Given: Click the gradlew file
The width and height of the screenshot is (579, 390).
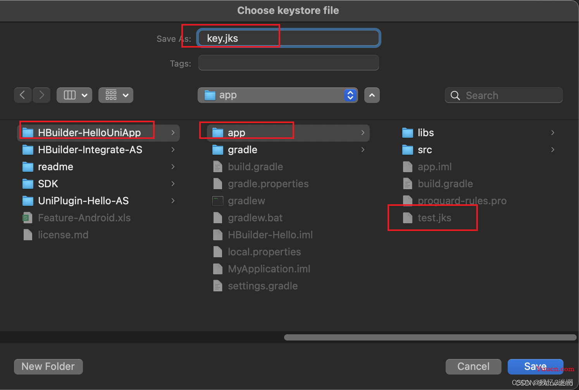Looking at the screenshot, I should click(x=288, y=201).
